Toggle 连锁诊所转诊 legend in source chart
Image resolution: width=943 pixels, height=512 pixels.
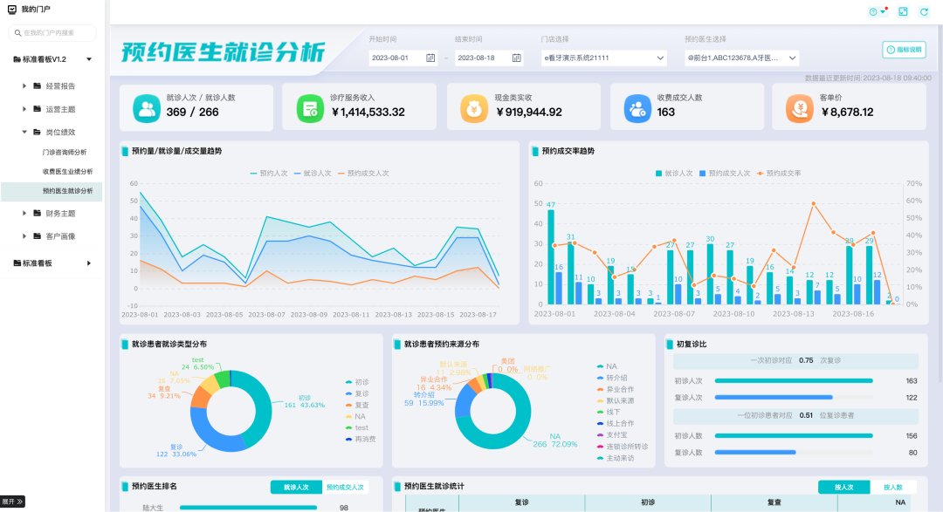pyautogui.click(x=623, y=447)
